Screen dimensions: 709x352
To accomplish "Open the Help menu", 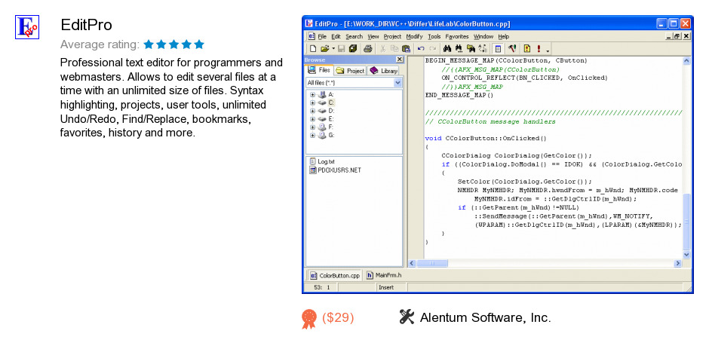I will 504,37.
